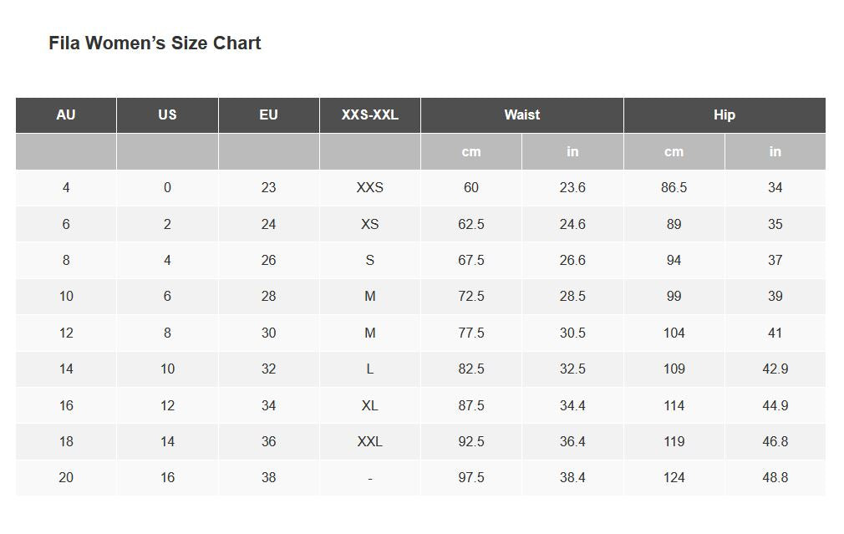The width and height of the screenshot is (844, 534).
Task: Click the XXS size cell
Action: (369, 188)
